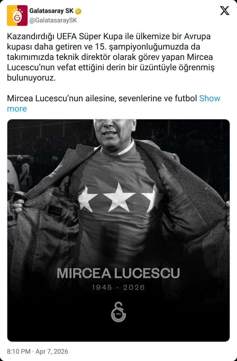The width and height of the screenshot is (237, 361).
Task: Click the gold verified badge
Action: (x=78, y=11)
